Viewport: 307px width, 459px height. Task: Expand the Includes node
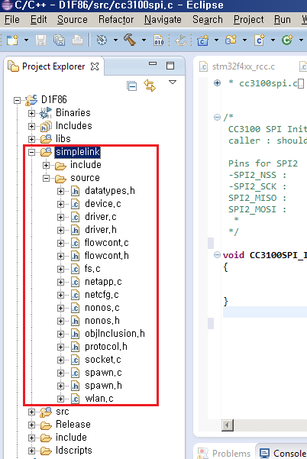coord(31,126)
